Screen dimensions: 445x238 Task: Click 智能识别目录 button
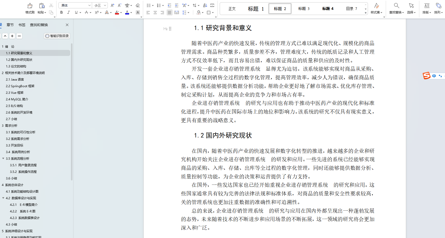[x=57, y=36]
